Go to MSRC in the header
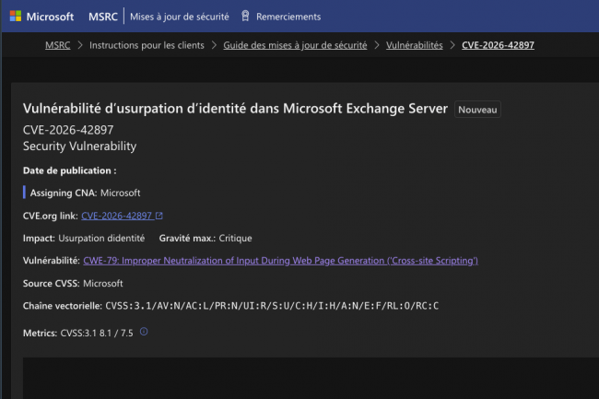 click(103, 17)
